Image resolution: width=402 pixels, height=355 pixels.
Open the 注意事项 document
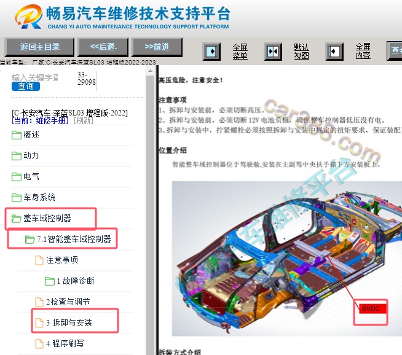coord(62,260)
